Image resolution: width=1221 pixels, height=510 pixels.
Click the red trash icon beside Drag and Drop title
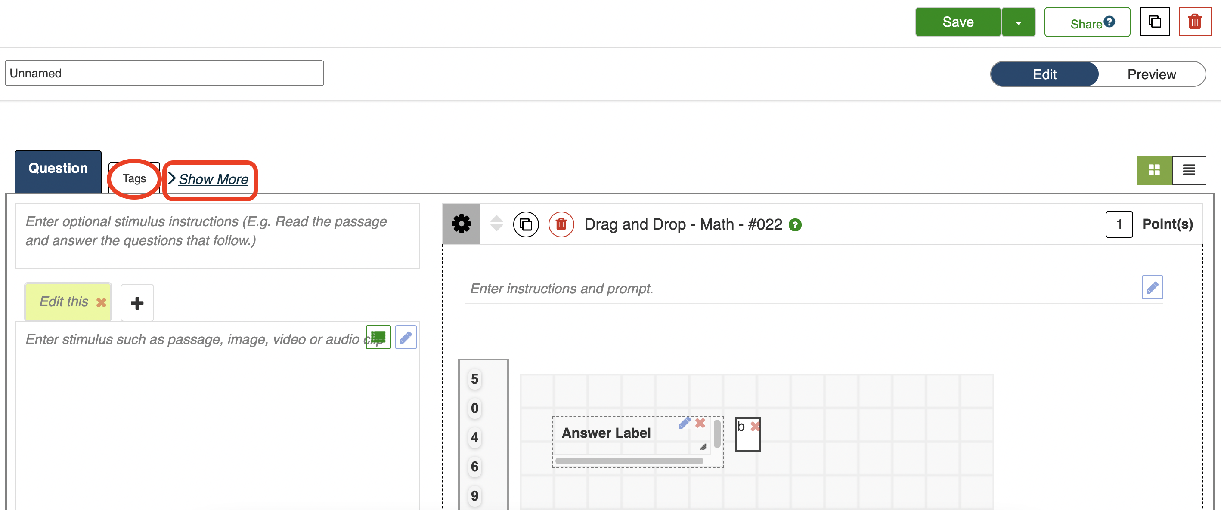(x=561, y=224)
